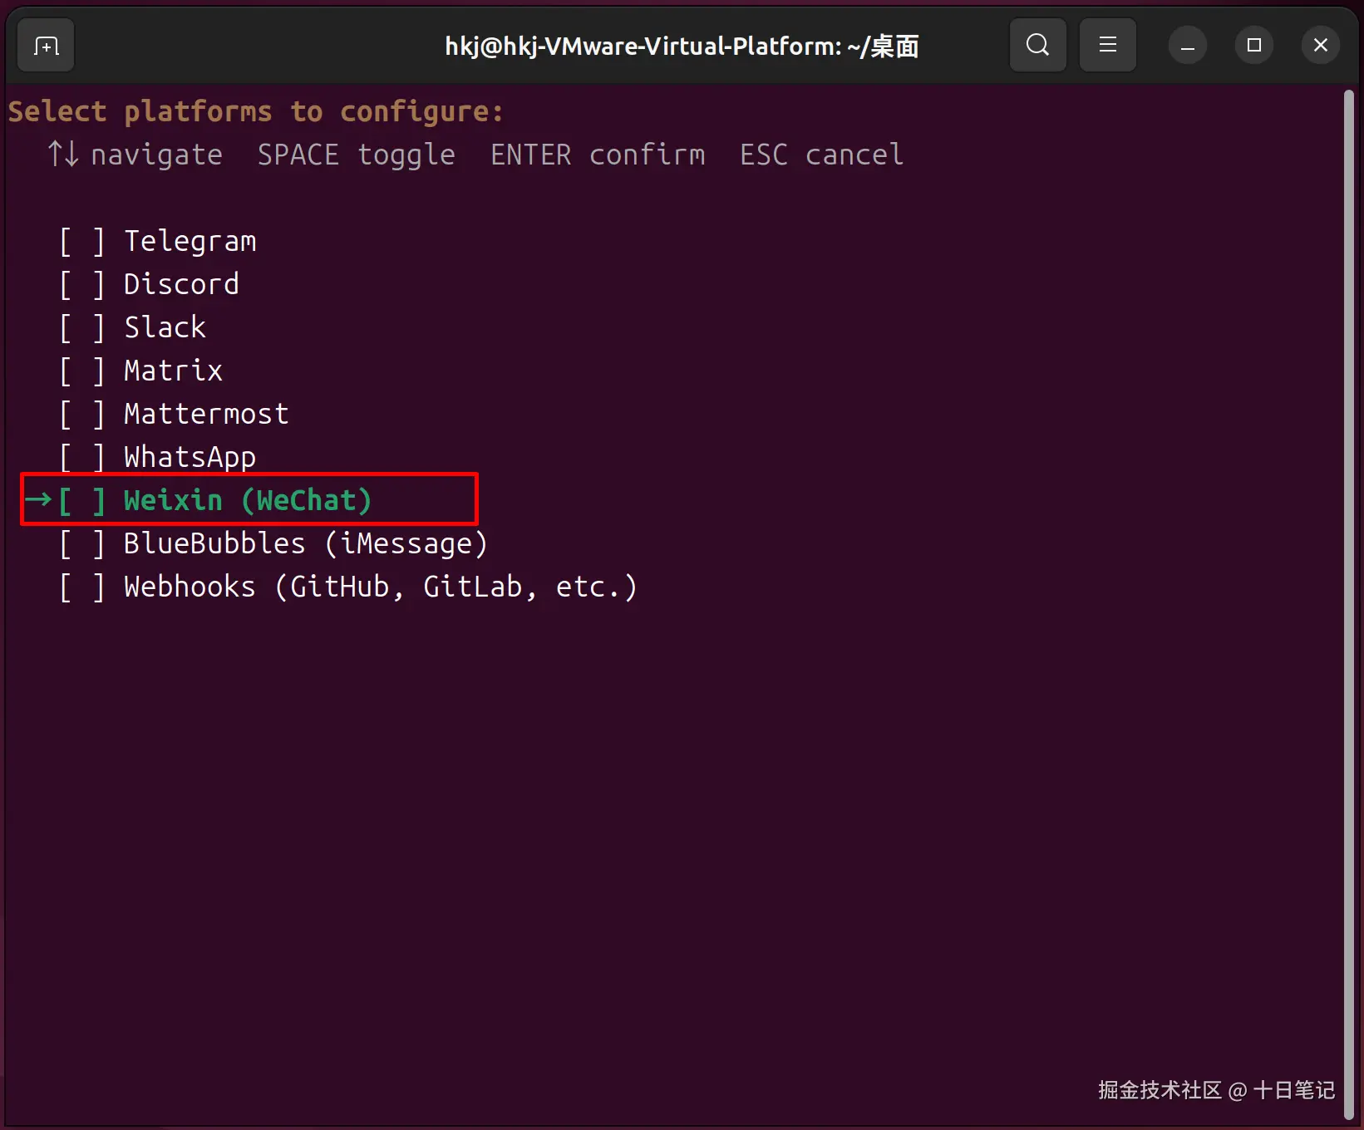Click the Mattermost platform label
Image resolution: width=1364 pixels, height=1130 pixels.
pyautogui.click(x=207, y=415)
